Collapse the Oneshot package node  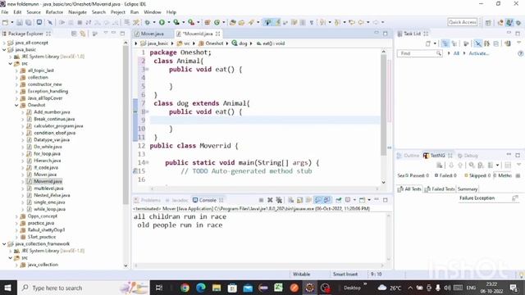(x=16, y=105)
